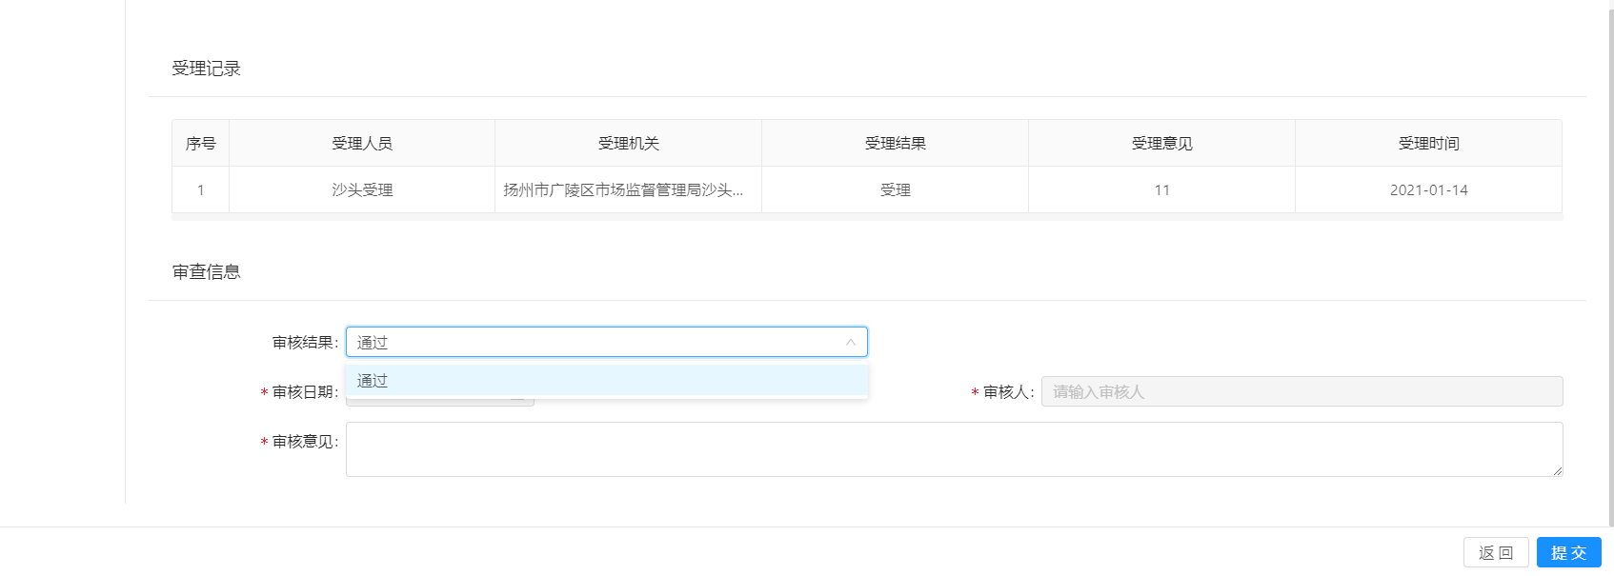Click inside the 审核意见 text area
This screenshot has width=1614, height=576.
click(x=953, y=449)
